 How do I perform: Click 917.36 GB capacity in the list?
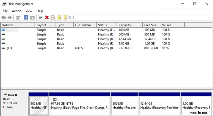(x=125, y=48)
